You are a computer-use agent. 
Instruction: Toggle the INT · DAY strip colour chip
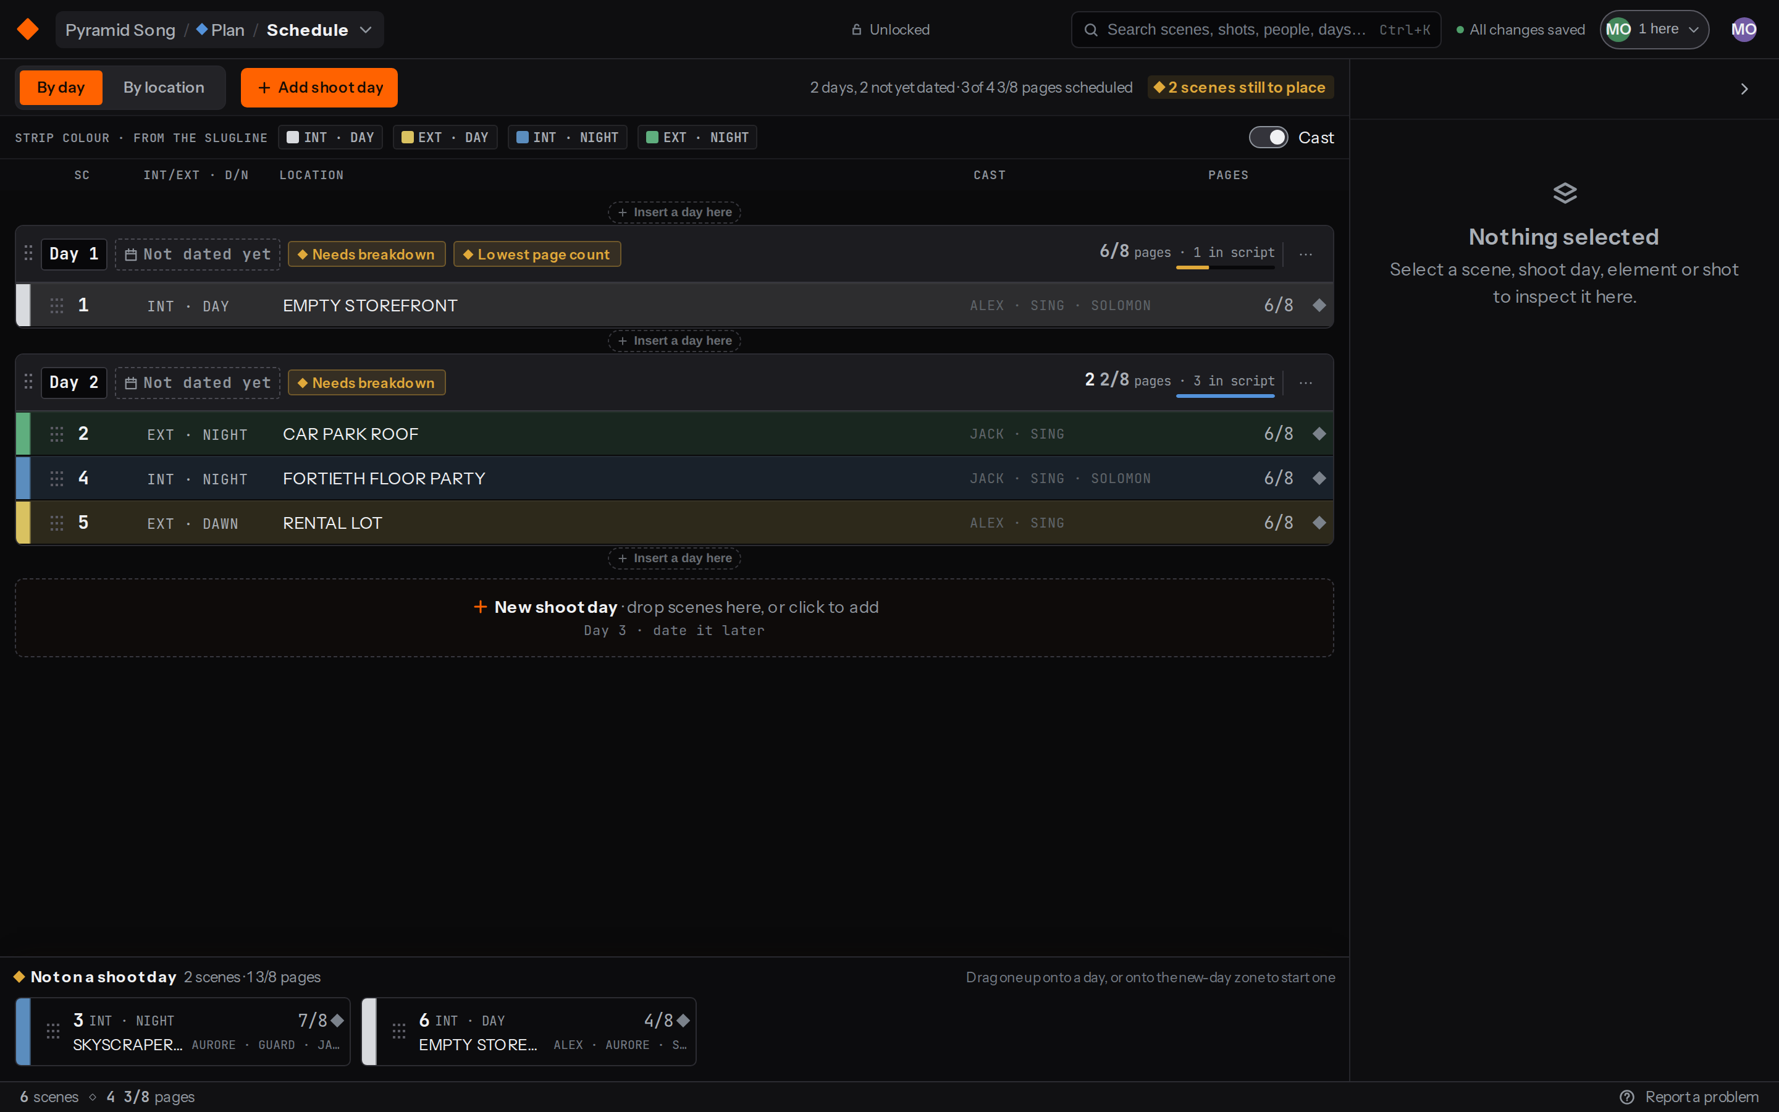click(330, 138)
